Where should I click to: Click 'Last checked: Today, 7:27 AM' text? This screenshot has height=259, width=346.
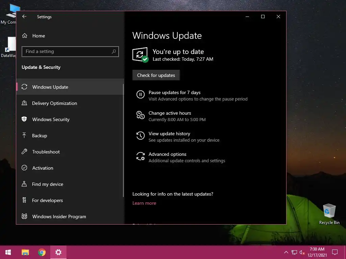(183, 59)
